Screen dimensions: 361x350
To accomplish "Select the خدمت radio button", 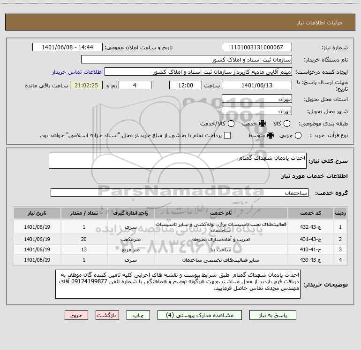I will tap(262, 124).
